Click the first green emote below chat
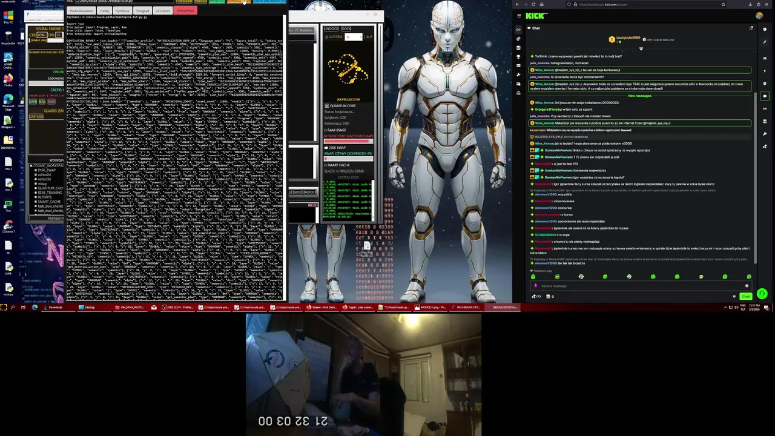Viewport: 775px width, 436px height. coord(533,277)
